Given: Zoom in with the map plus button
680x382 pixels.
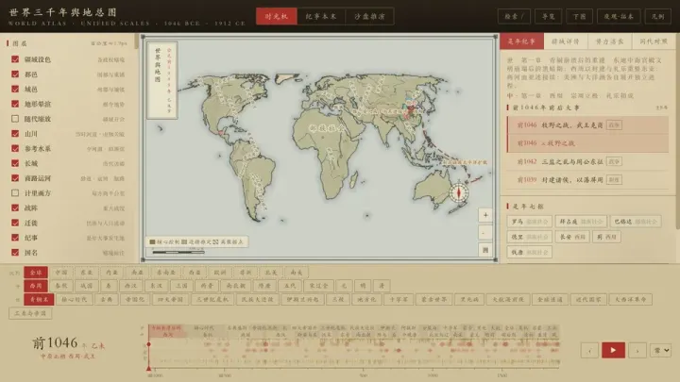Looking at the screenshot, I should pos(485,215).
